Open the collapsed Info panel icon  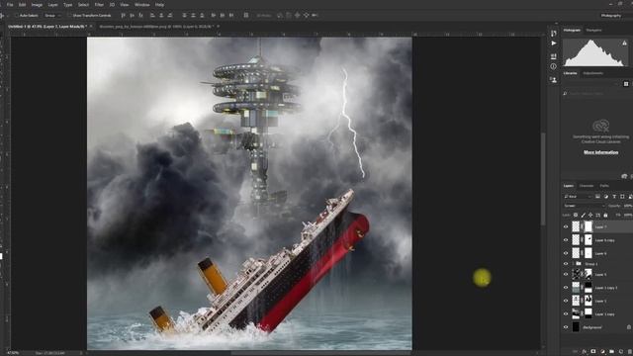[554, 66]
